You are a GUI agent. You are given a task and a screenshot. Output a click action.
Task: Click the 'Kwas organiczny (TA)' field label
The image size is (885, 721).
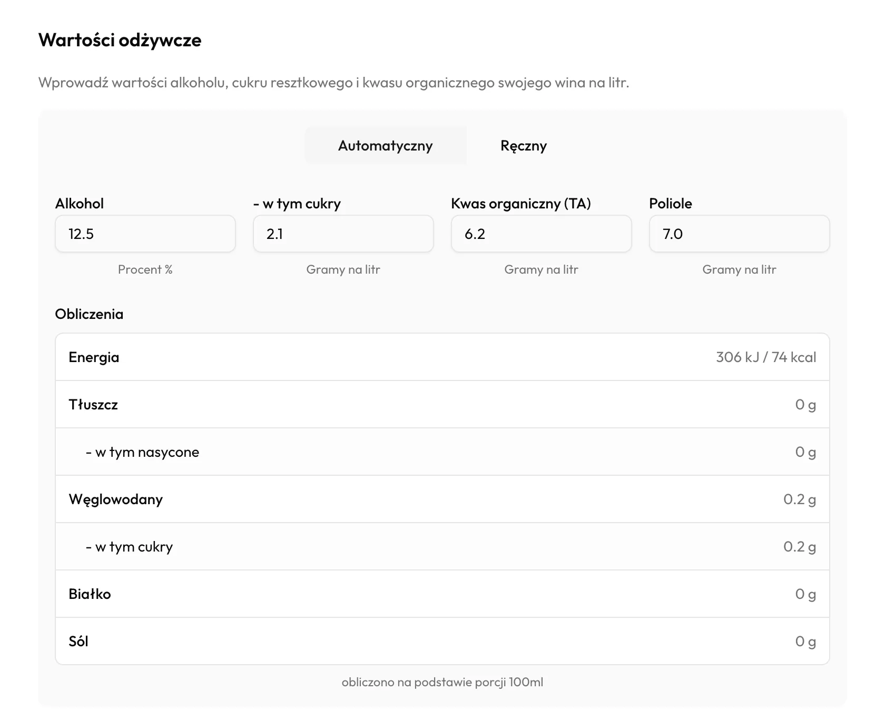click(521, 204)
